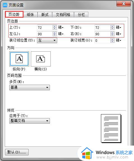Decrease bottom margin 下(B) with down arrow
The width and height of the screenshot is (134, 161).
point(112,29)
